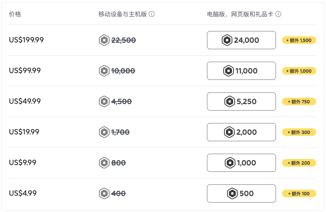The image size is (326, 212).
Task: Click Robux icon beside crossed-out 22,500
Action: tap(104, 40)
